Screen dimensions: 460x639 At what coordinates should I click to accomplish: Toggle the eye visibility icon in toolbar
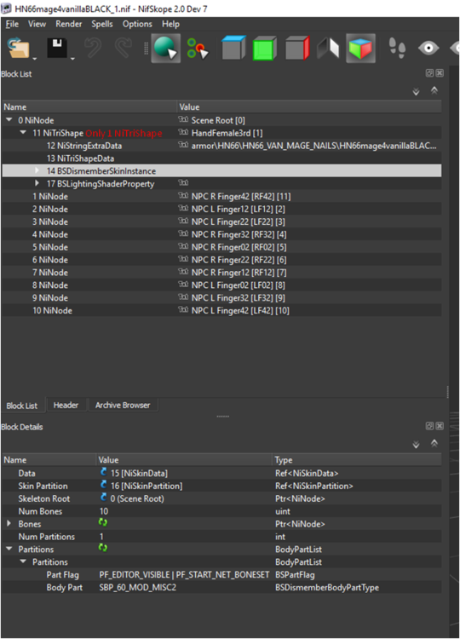(x=428, y=48)
